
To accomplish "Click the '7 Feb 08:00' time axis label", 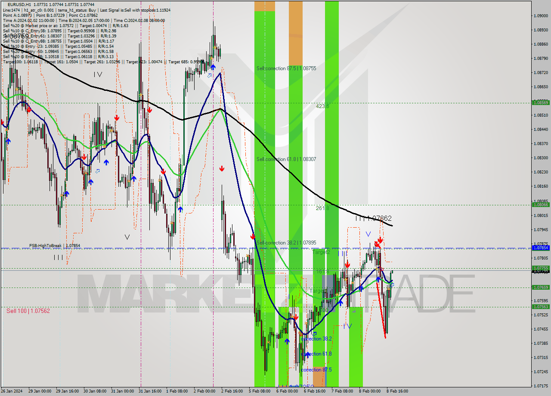I will pyautogui.click(x=342, y=391).
